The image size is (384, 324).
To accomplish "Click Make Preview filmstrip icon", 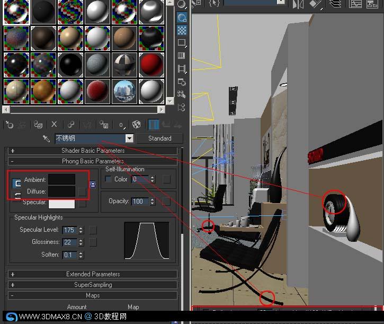I will coord(182,69).
